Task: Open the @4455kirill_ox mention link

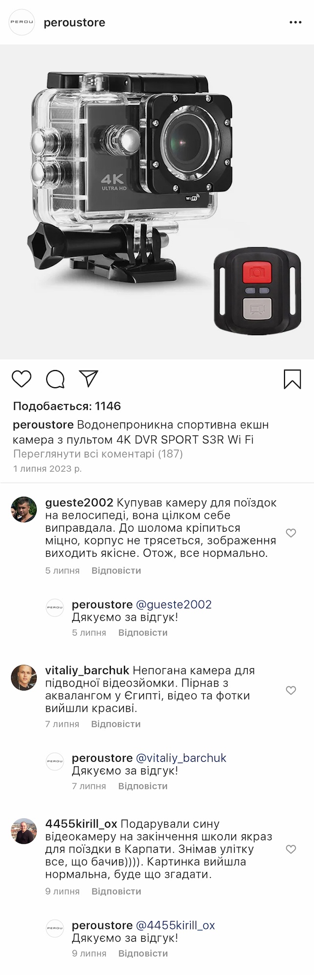Action: pyautogui.click(x=175, y=925)
